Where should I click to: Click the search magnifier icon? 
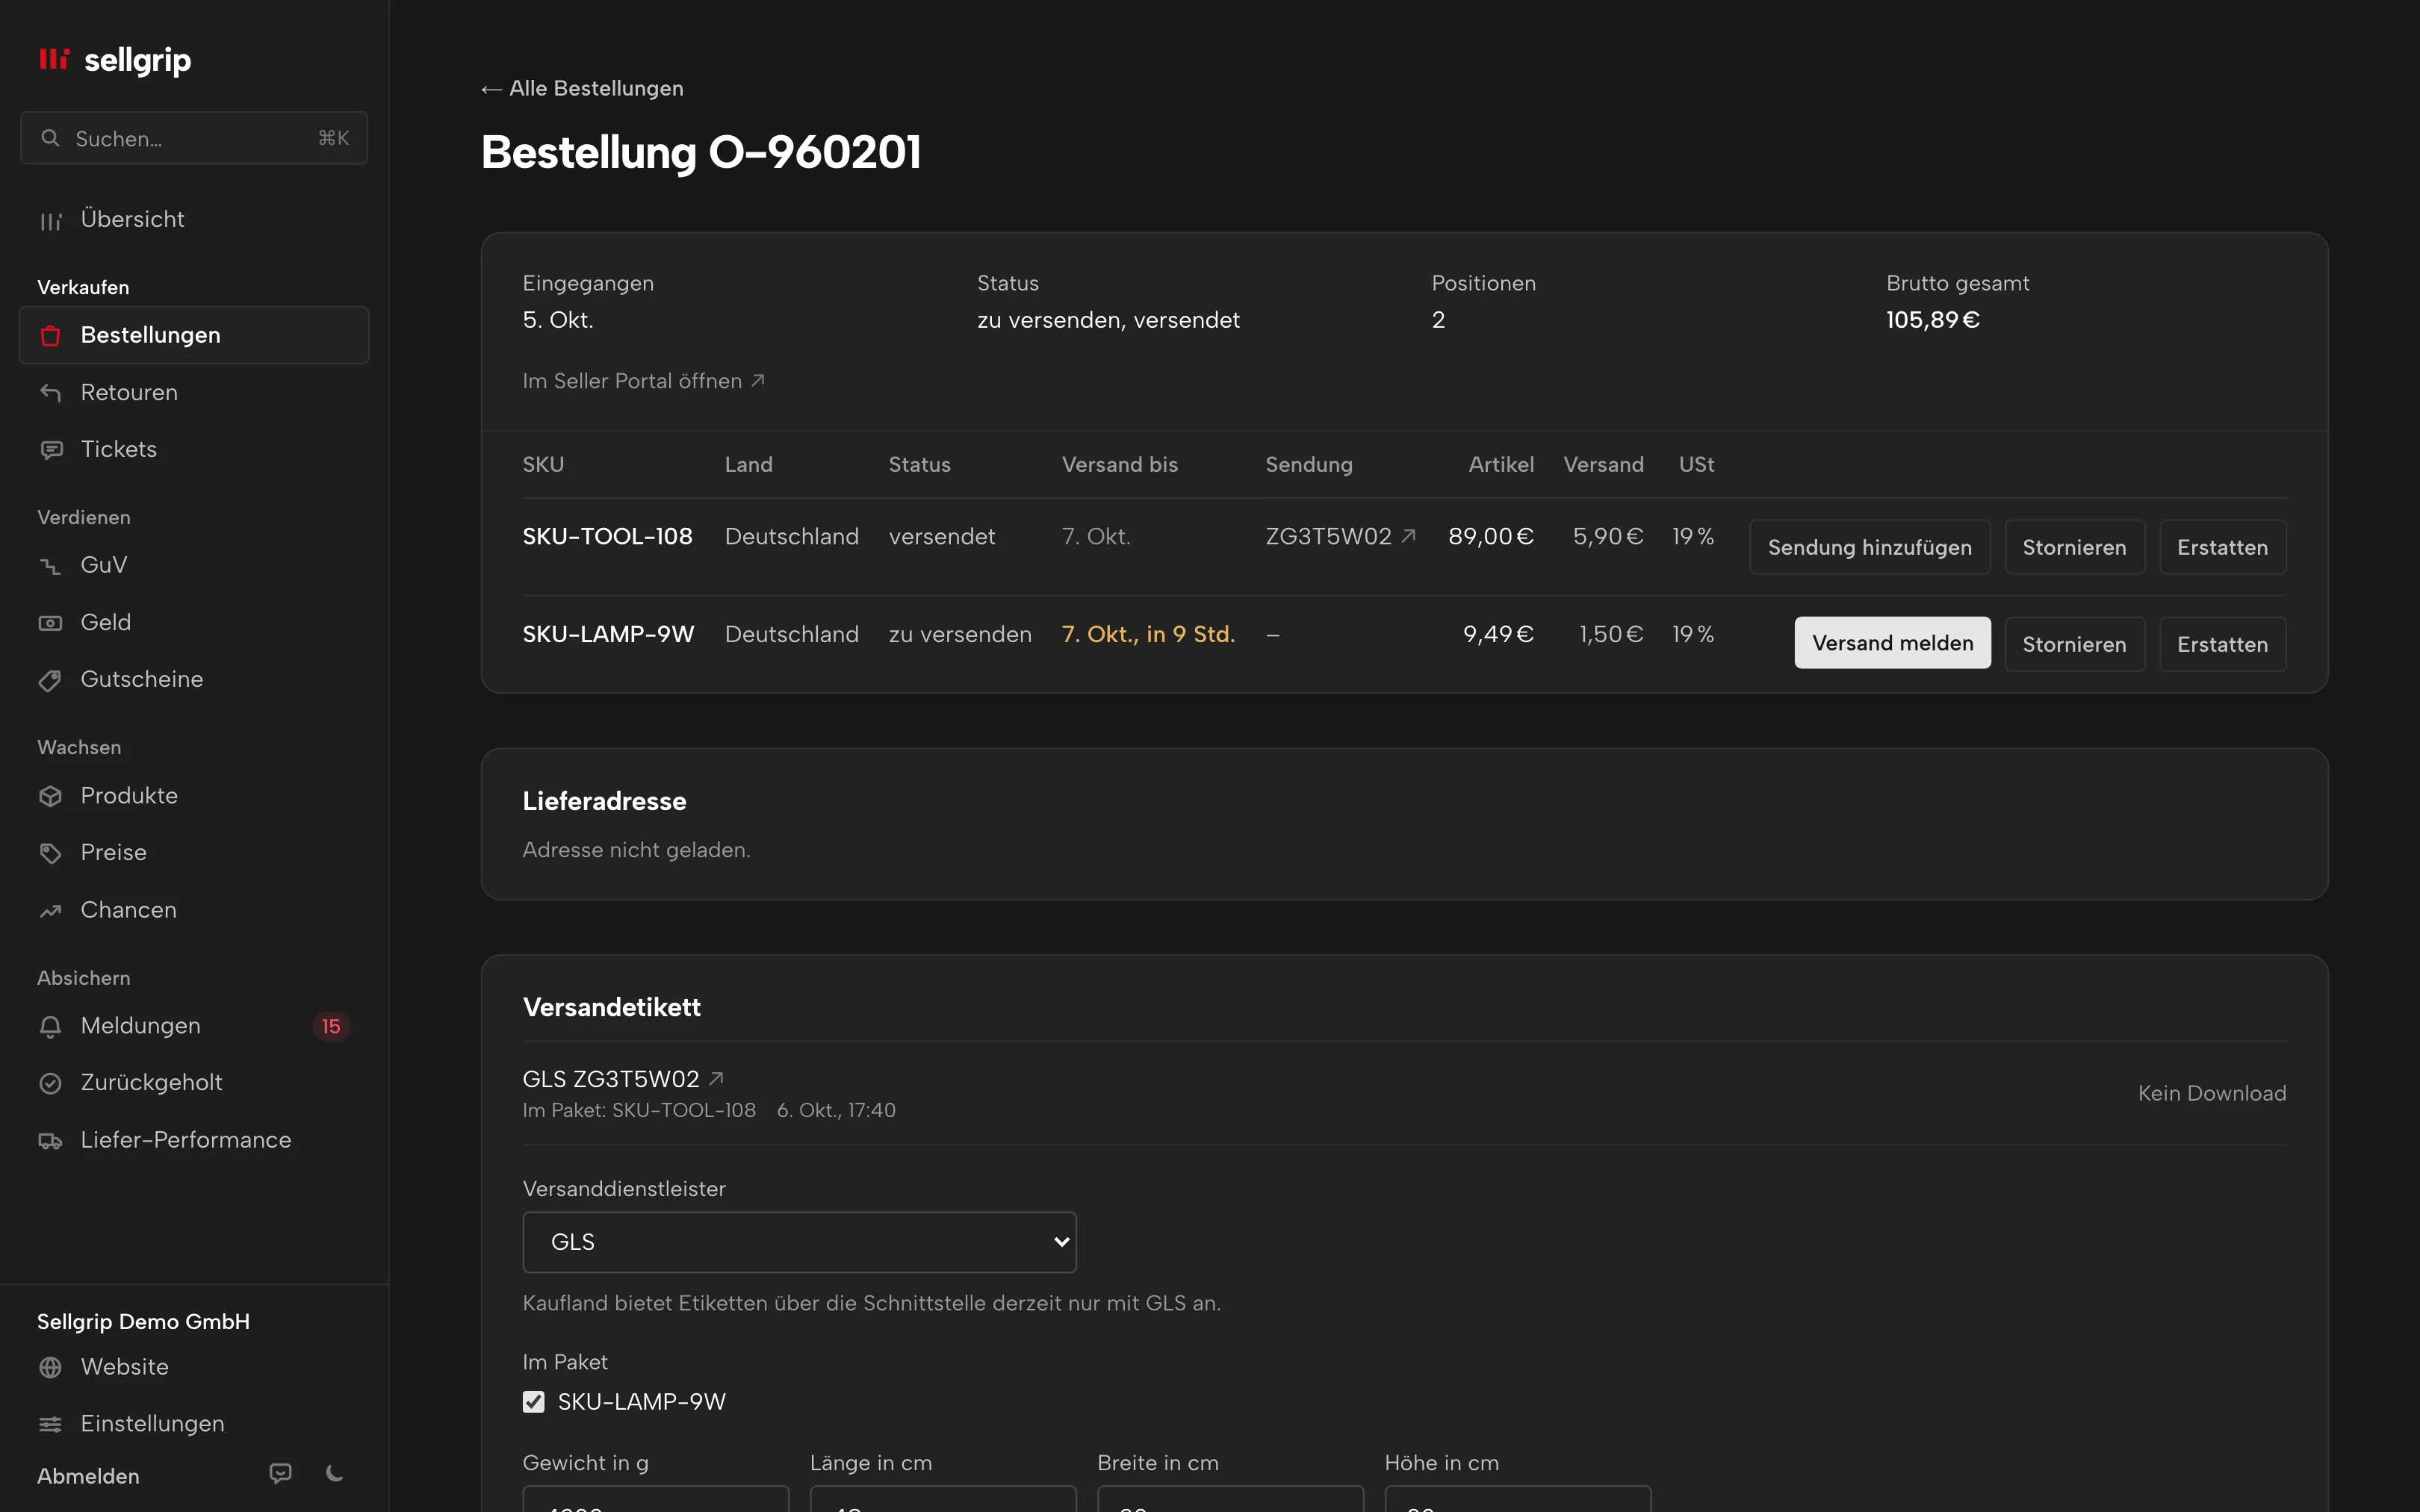click(50, 138)
